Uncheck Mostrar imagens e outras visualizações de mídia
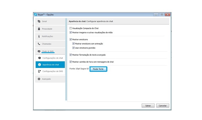Screen dimensions: 202x120 click(71, 32)
